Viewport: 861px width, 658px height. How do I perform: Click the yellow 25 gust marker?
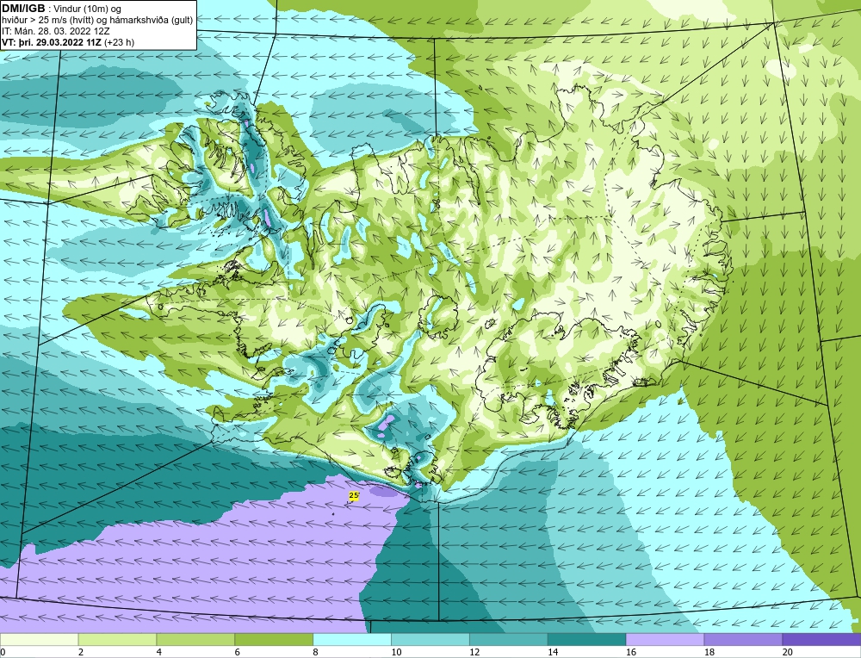point(354,495)
